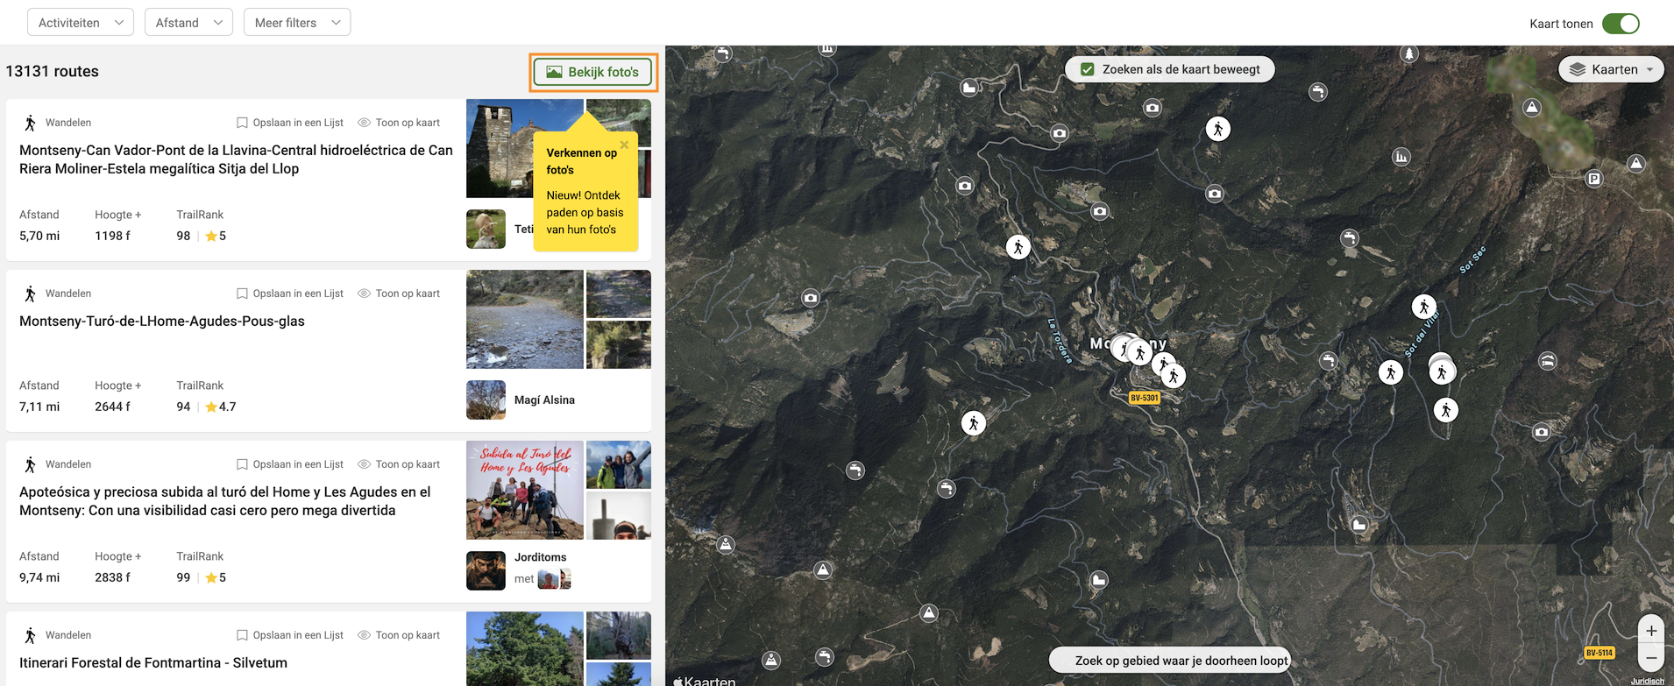Image resolution: width=1674 pixels, height=686 pixels.
Task: Click Jorditoms' avatar picture
Action: pyautogui.click(x=486, y=570)
